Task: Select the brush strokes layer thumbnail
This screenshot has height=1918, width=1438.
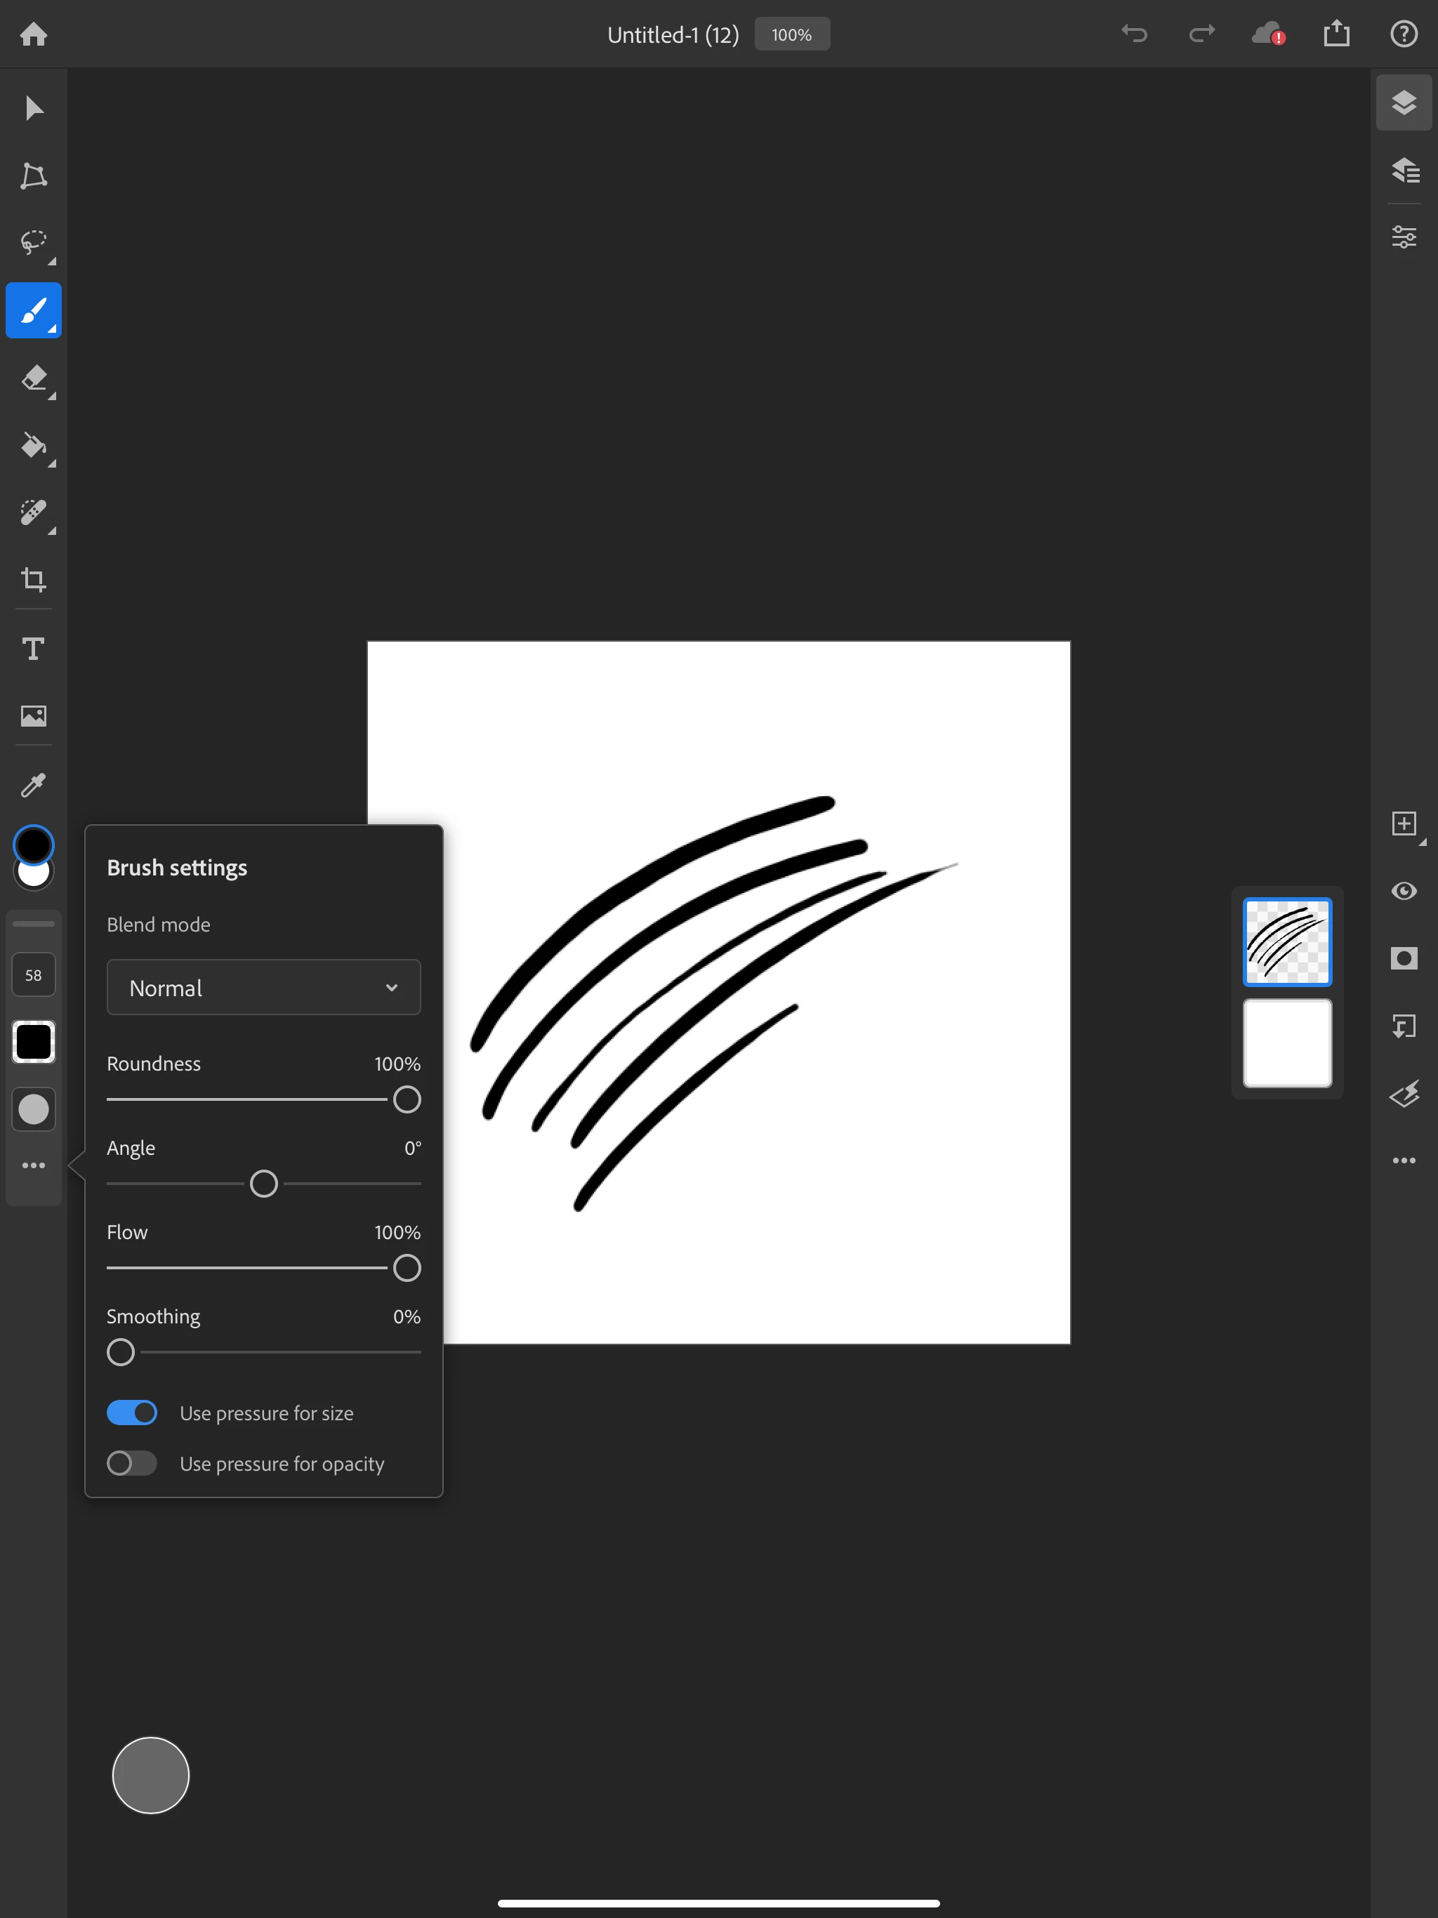Action: coord(1287,941)
